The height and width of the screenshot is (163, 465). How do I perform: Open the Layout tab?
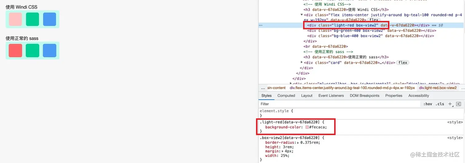307,96
